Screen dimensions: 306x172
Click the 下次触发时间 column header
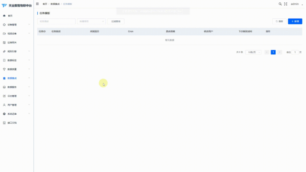point(245,32)
